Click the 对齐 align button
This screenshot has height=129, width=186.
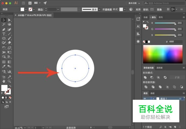138,9
